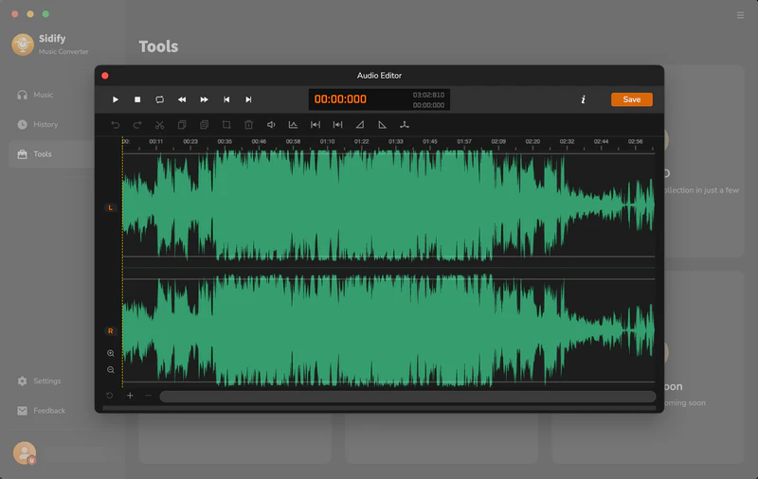Image resolution: width=758 pixels, height=479 pixels.
Task: Click the left channel waveform
Action: click(388, 205)
